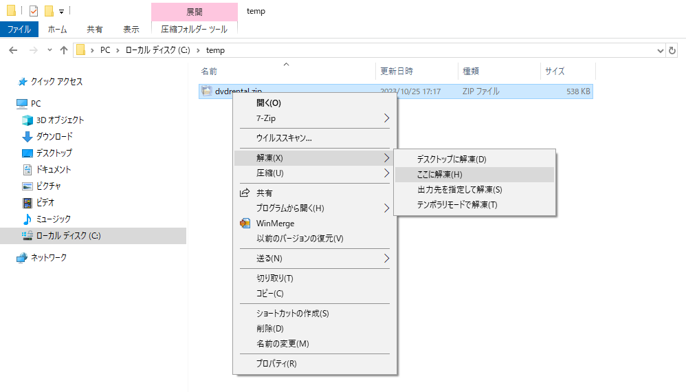Go forward with the right arrow button
This screenshot has height=392, width=686.
33,50
